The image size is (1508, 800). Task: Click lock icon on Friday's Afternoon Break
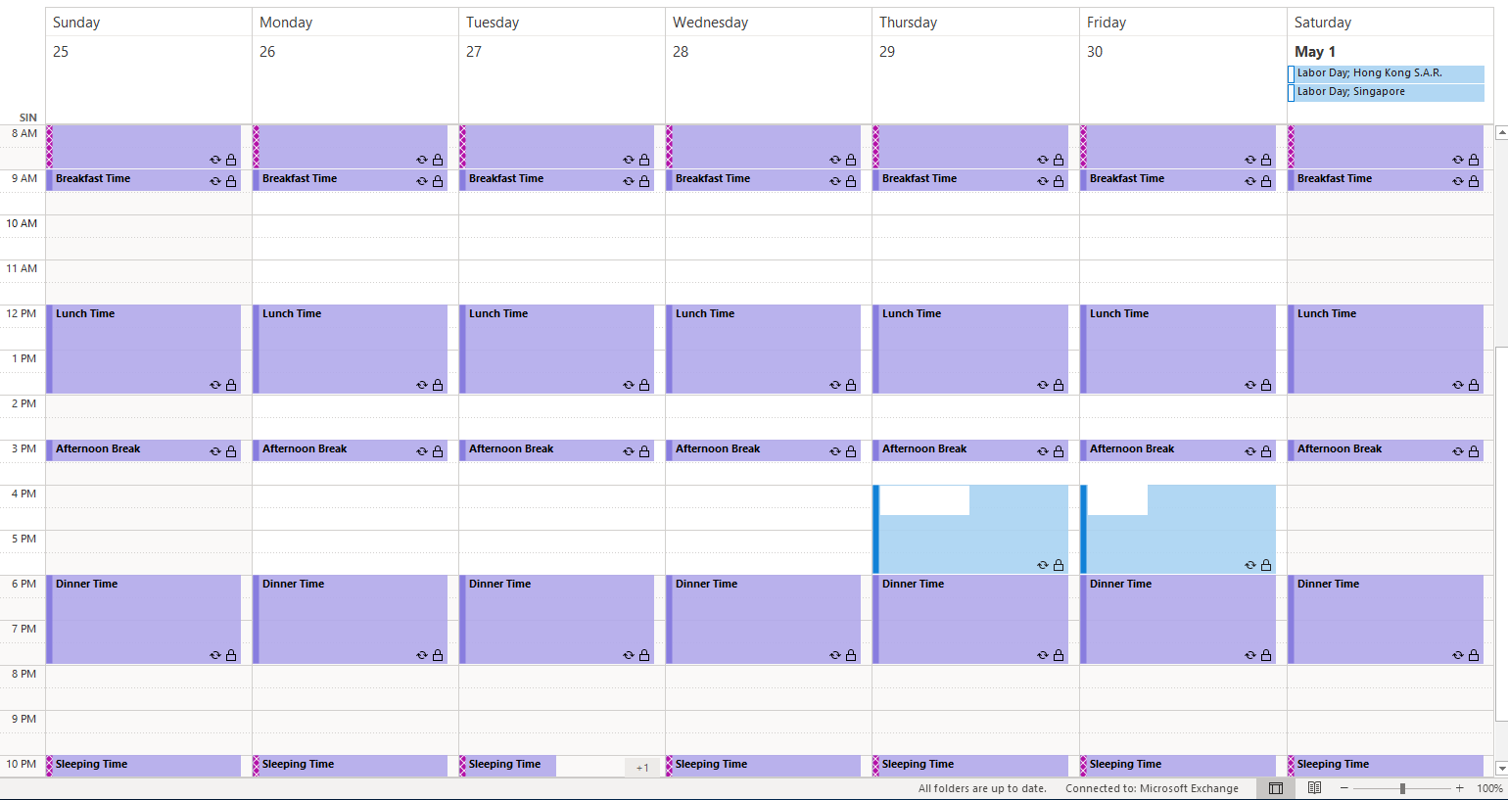coord(1266,451)
